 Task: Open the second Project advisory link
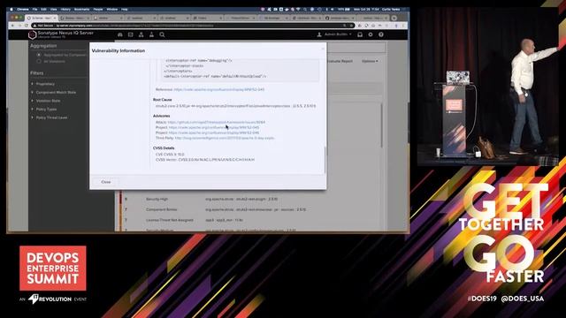(214, 132)
